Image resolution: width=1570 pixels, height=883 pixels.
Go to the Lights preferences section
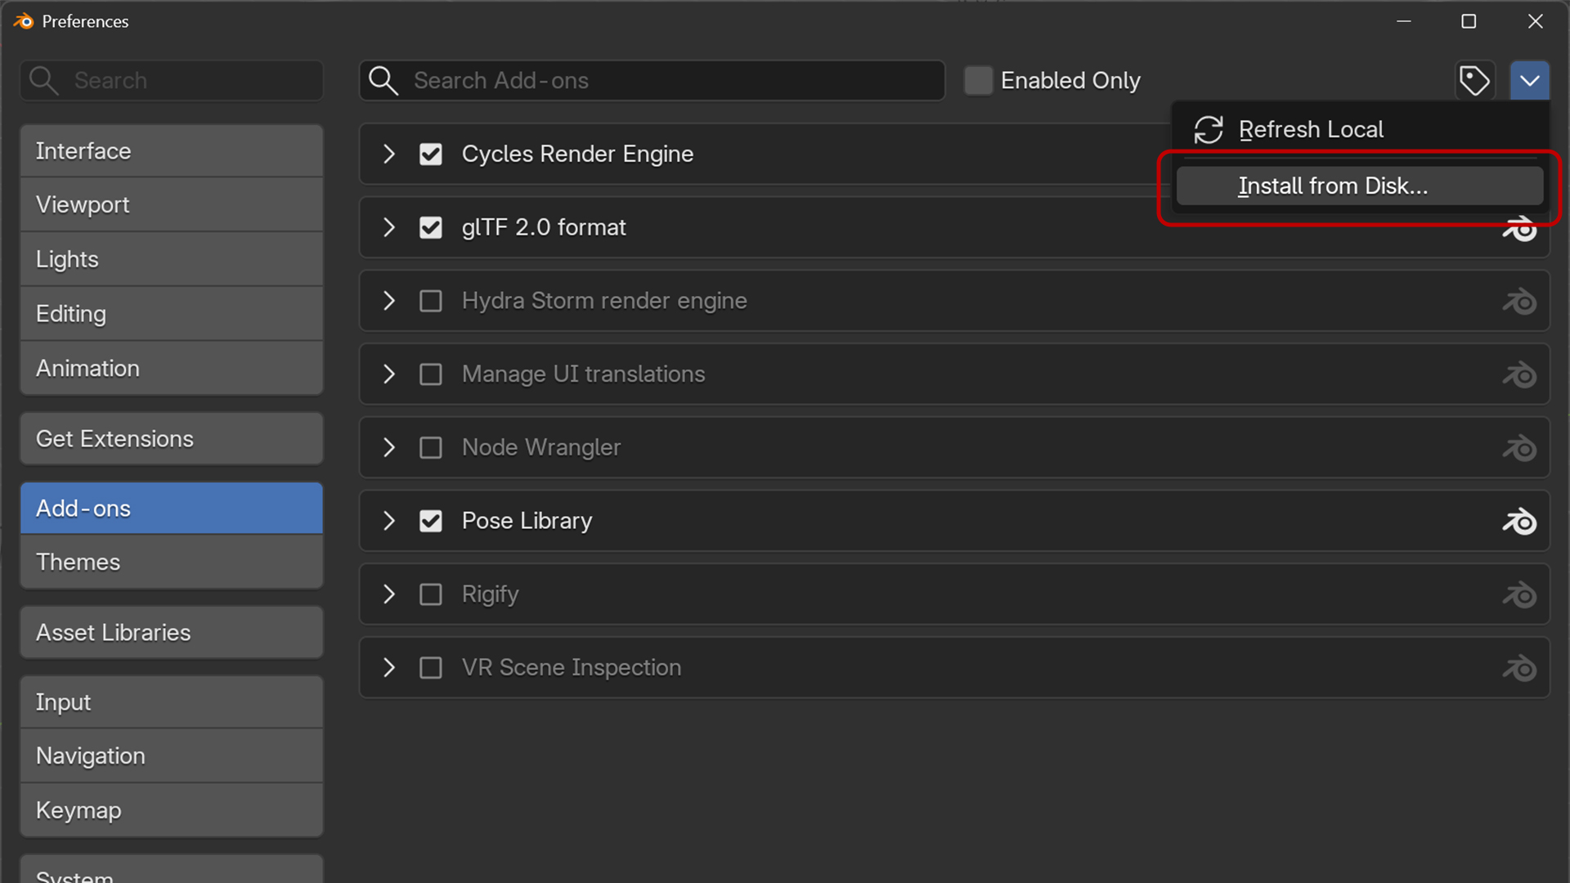click(x=172, y=260)
